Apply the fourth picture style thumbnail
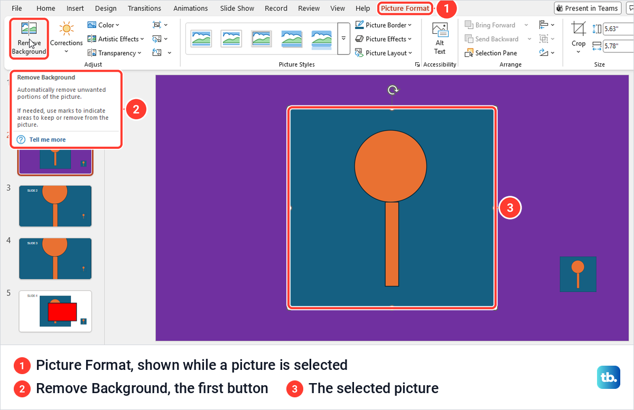Screen dimensions: 634x410 (292, 39)
